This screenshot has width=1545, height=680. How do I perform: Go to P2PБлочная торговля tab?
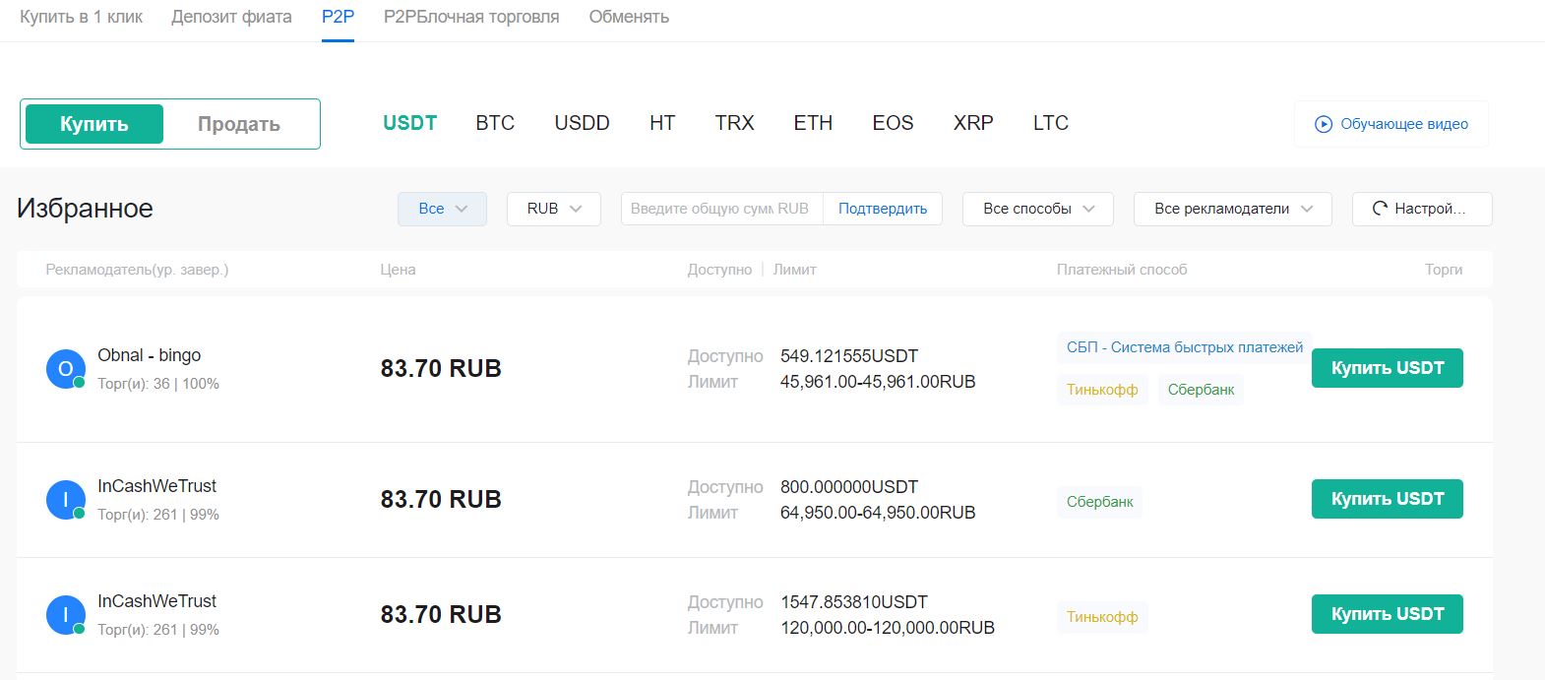[471, 17]
